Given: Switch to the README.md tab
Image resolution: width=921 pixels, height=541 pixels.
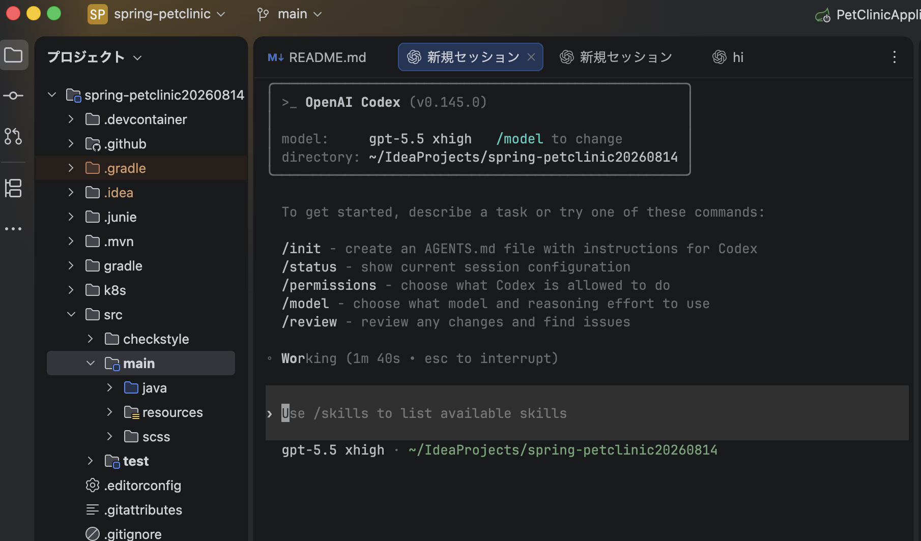Looking at the screenshot, I should tap(317, 57).
